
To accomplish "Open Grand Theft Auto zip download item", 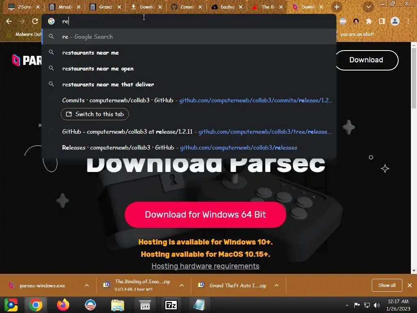I will click(x=233, y=286).
